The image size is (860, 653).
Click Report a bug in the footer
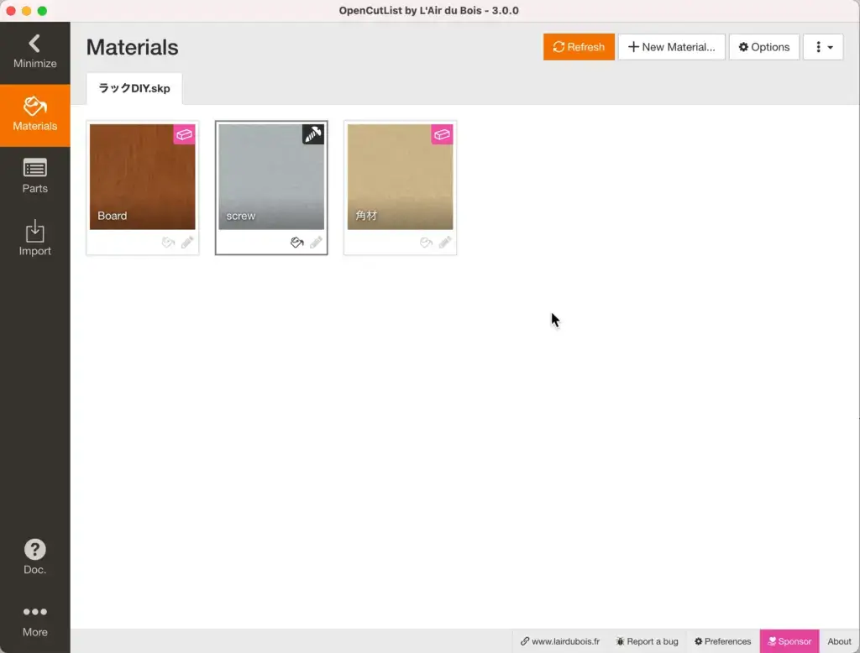[x=648, y=641]
